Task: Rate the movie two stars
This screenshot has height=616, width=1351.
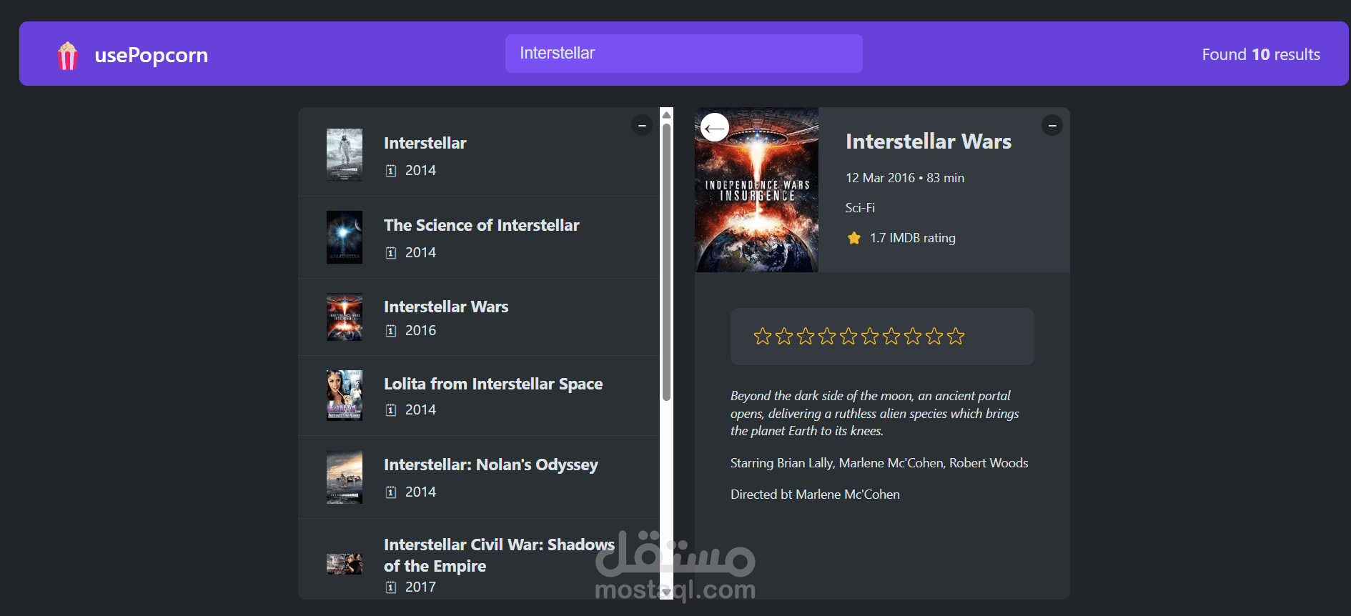Action: 784,336
